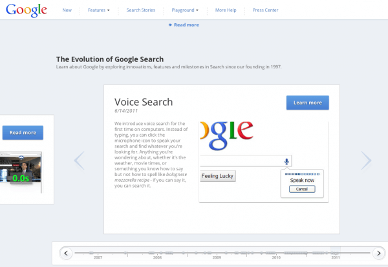Go to previous card with left chevron

tap(79, 161)
